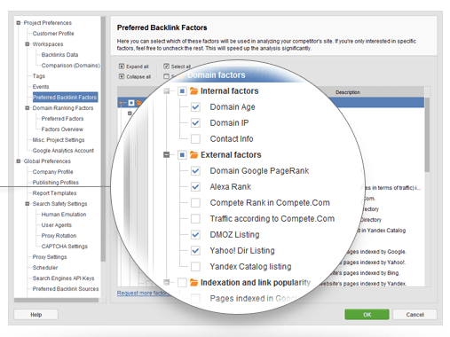
Task: Click the Expand all icon
Action: click(122, 67)
